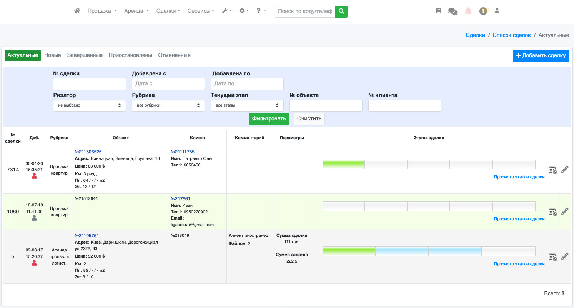Open the Рубрика select list
This screenshot has width=574, height=308.
pyautogui.click(x=168, y=105)
